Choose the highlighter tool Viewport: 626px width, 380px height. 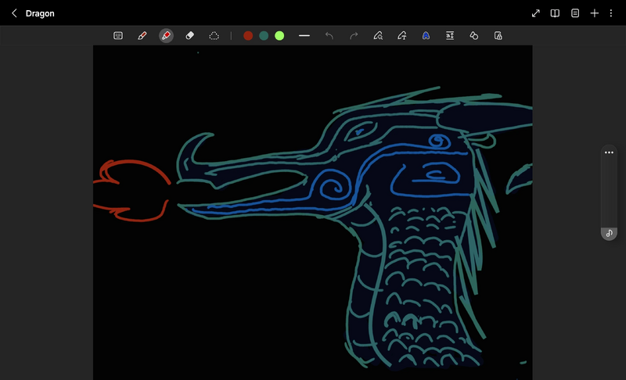click(x=166, y=36)
